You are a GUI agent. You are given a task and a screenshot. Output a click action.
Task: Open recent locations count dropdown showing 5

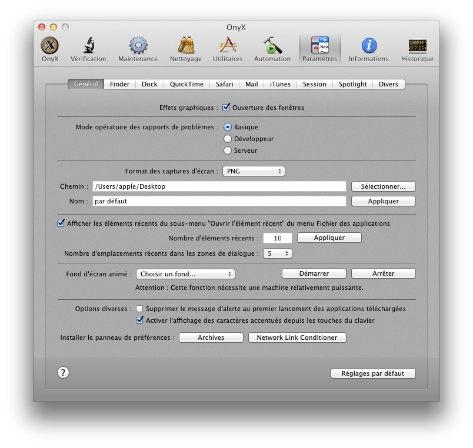tap(278, 253)
